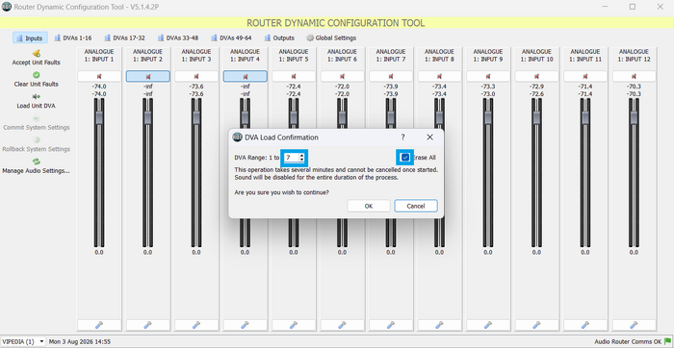Click Input 12 fader handle
The image size is (674, 348).
click(634, 118)
